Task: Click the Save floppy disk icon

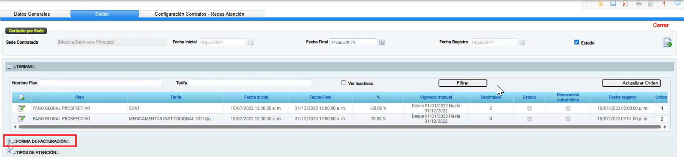Action: pyautogui.click(x=613, y=4)
